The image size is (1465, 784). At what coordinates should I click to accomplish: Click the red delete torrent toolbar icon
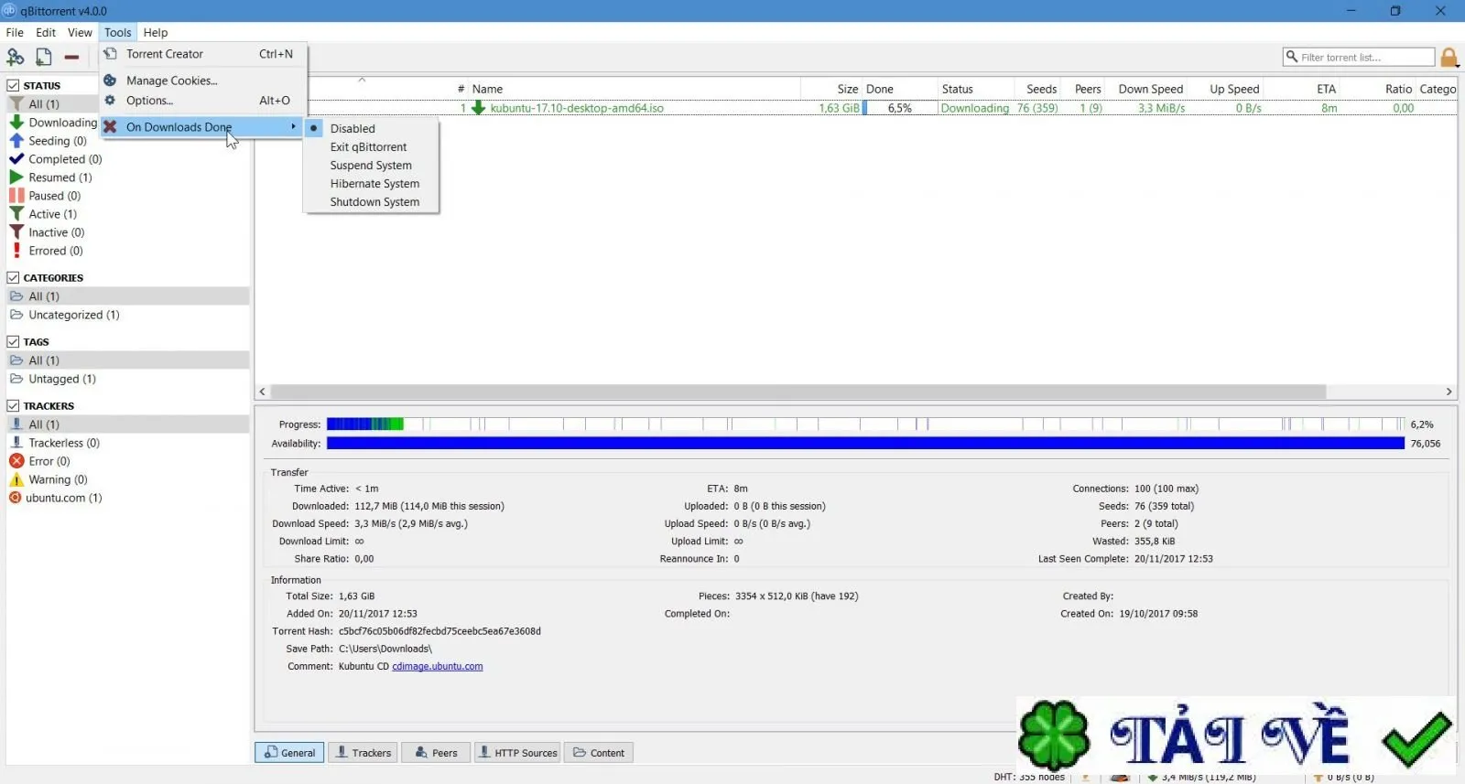pos(71,57)
